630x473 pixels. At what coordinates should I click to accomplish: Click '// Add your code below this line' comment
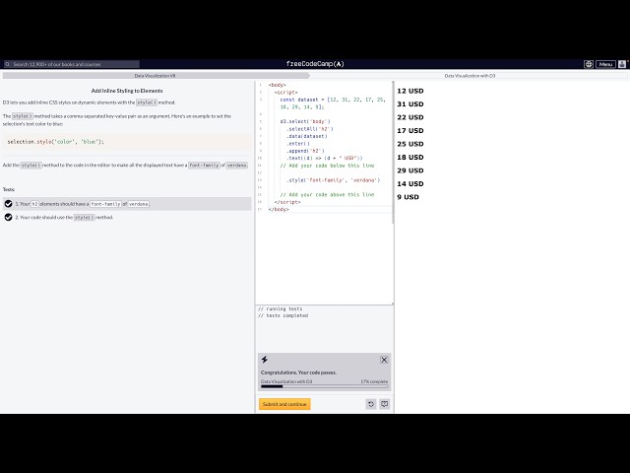tap(327, 166)
